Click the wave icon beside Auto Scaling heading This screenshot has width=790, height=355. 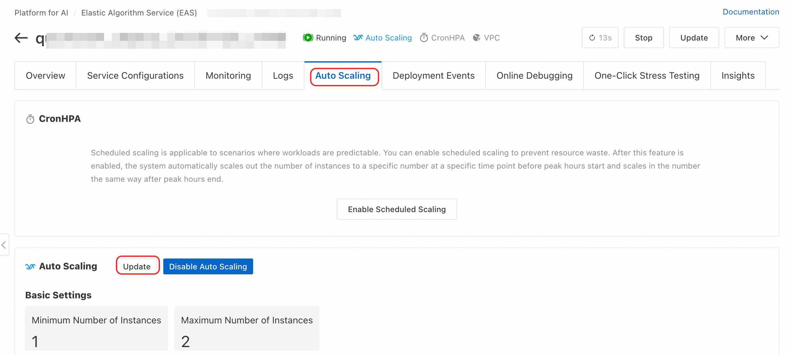[x=30, y=266]
